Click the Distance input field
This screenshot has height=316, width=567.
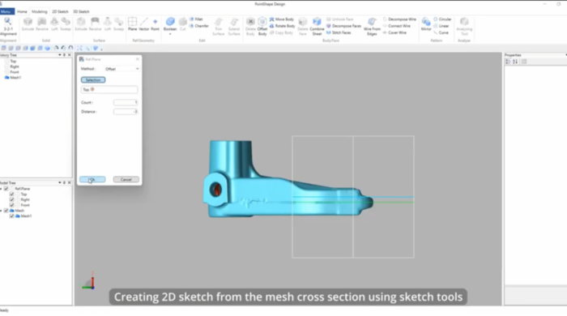(126, 112)
